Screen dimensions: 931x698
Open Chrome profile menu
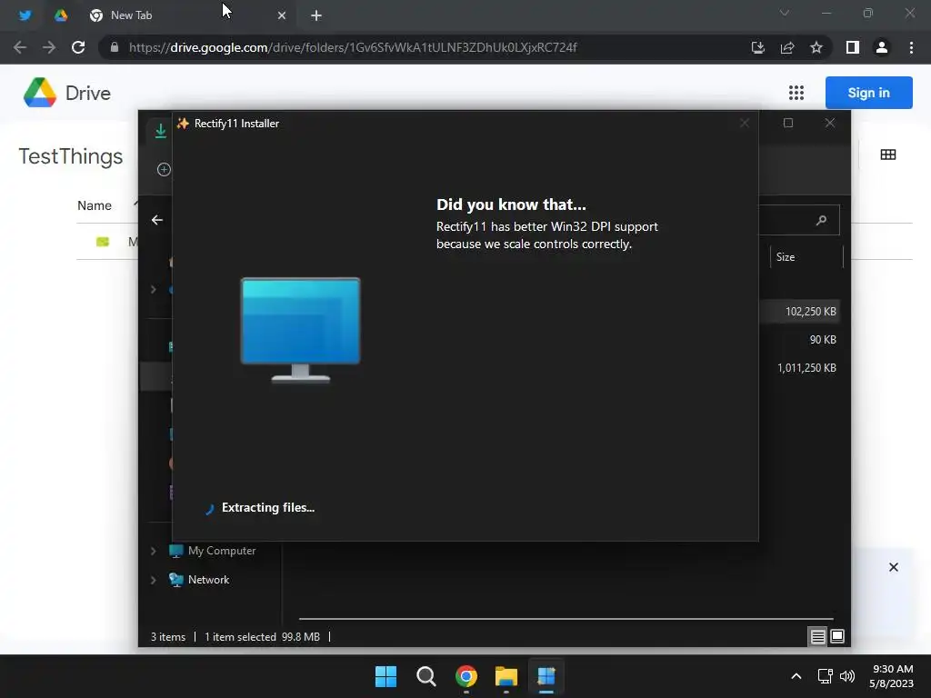click(882, 47)
